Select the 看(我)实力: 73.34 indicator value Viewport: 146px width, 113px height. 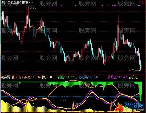point(26,77)
